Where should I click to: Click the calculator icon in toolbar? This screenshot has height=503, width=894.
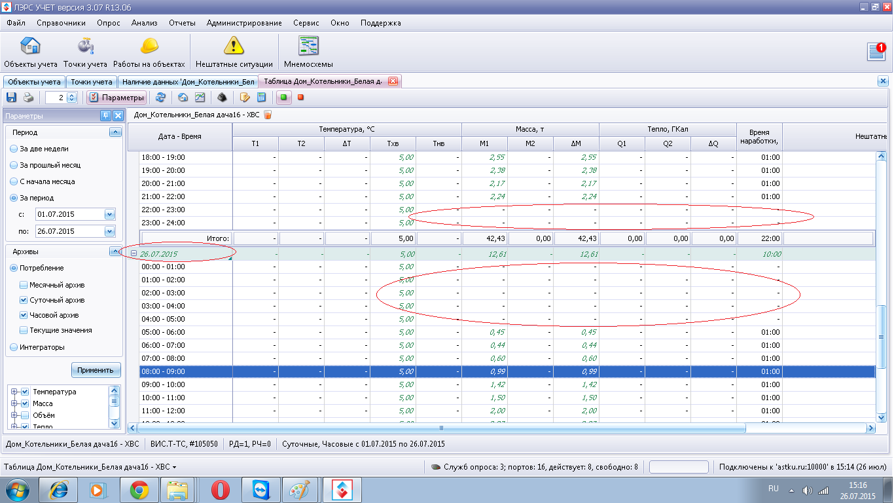(262, 98)
